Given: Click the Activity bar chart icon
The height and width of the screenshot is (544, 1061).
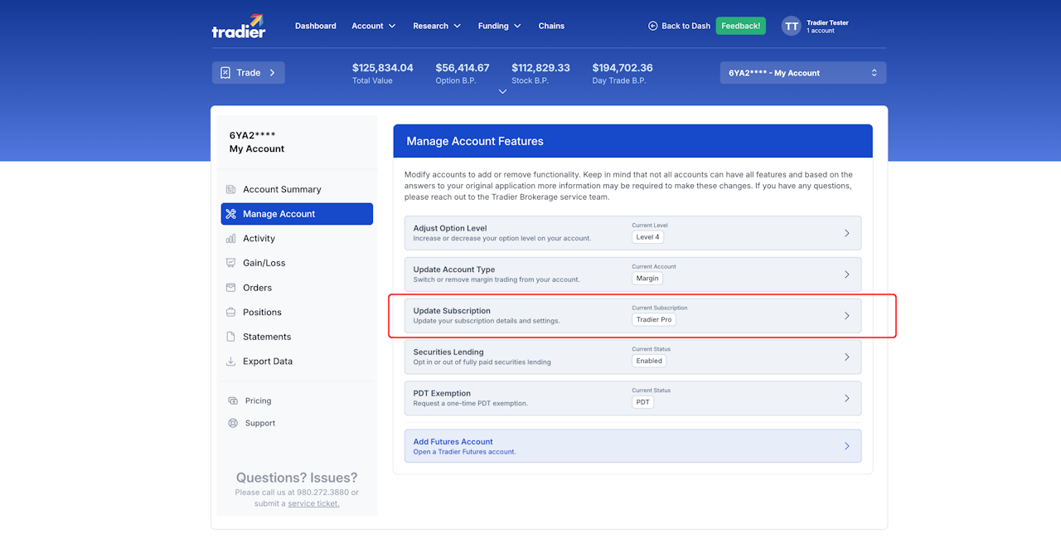Looking at the screenshot, I should click(x=230, y=239).
